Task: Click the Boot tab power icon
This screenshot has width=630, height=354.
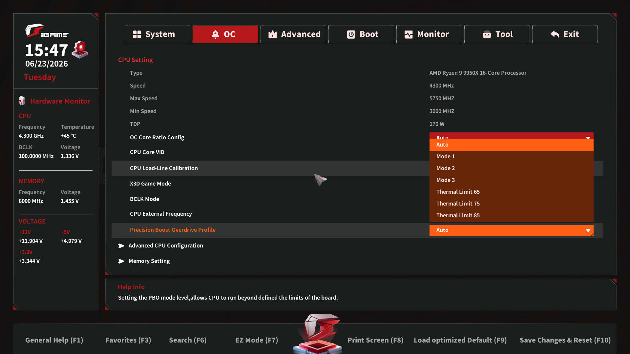Action: pyautogui.click(x=351, y=34)
